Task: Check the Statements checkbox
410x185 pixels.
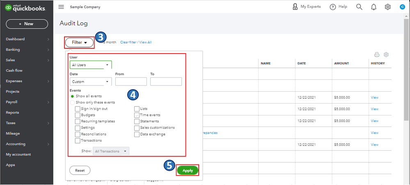Action: [x=137, y=121]
